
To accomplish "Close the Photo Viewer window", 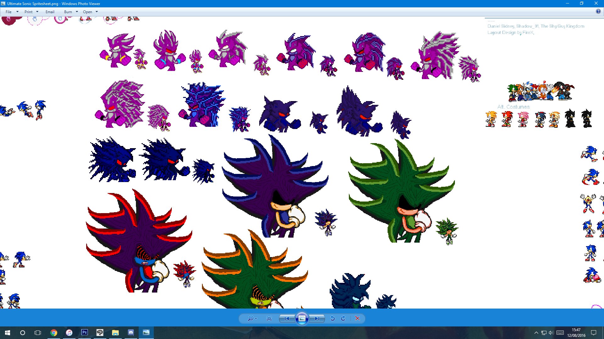I will pos(596,3).
